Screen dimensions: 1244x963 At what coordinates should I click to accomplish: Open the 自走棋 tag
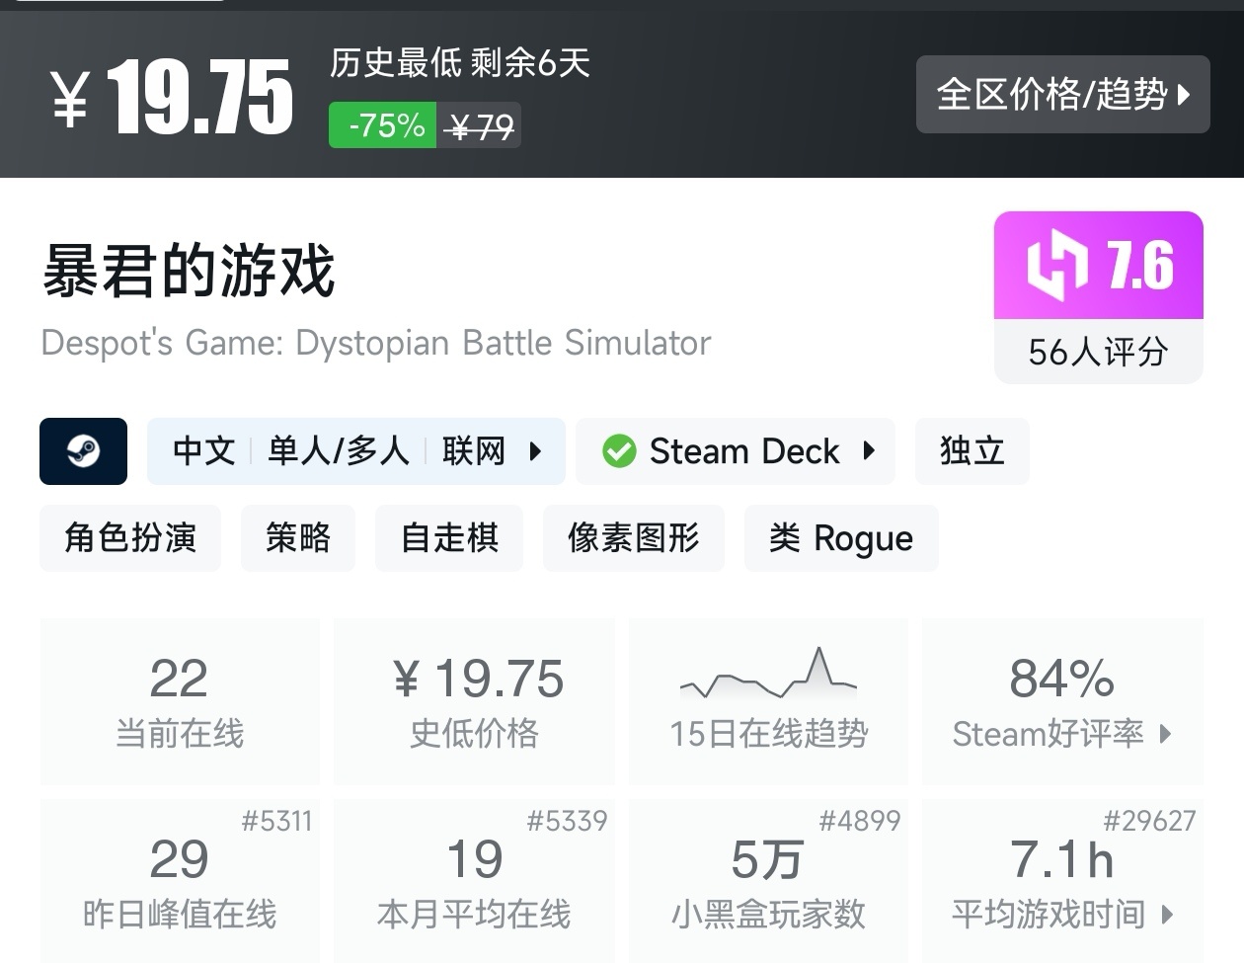[x=449, y=538]
